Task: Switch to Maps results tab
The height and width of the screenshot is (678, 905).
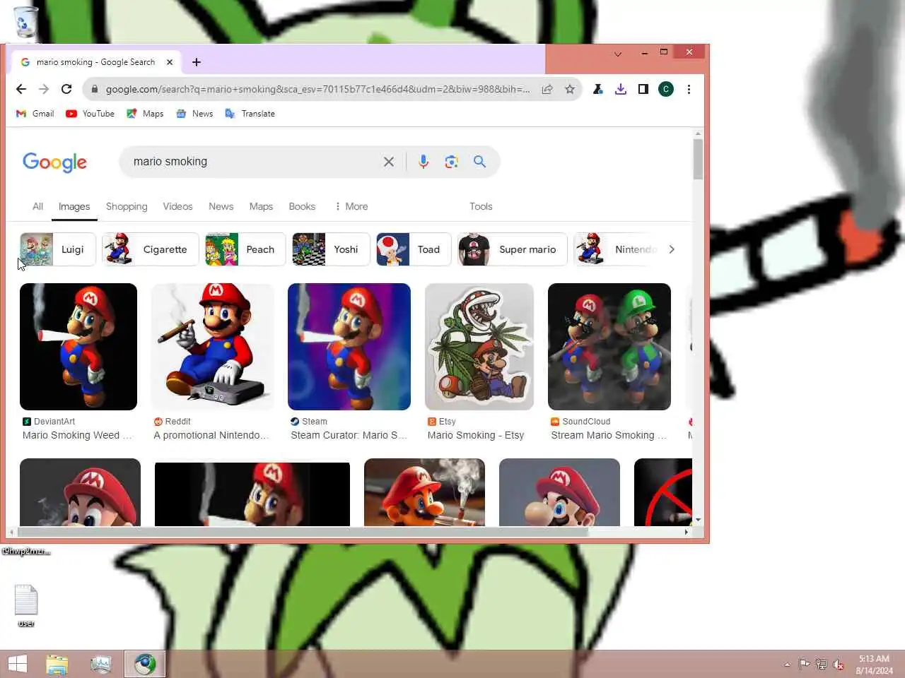Action: [x=261, y=206]
